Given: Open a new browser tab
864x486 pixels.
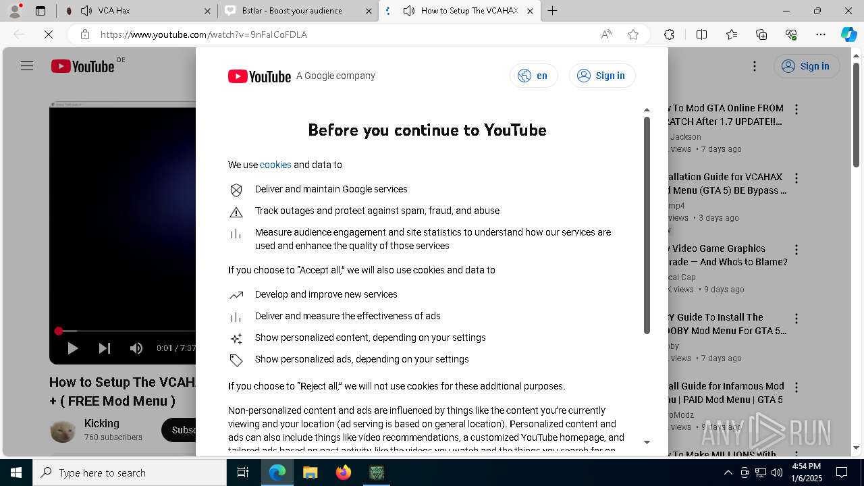Looking at the screenshot, I should tap(552, 11).
